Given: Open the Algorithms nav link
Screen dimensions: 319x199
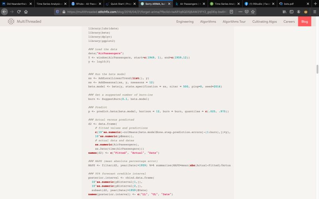Looking at the screenshot, I should coord(208,21).
